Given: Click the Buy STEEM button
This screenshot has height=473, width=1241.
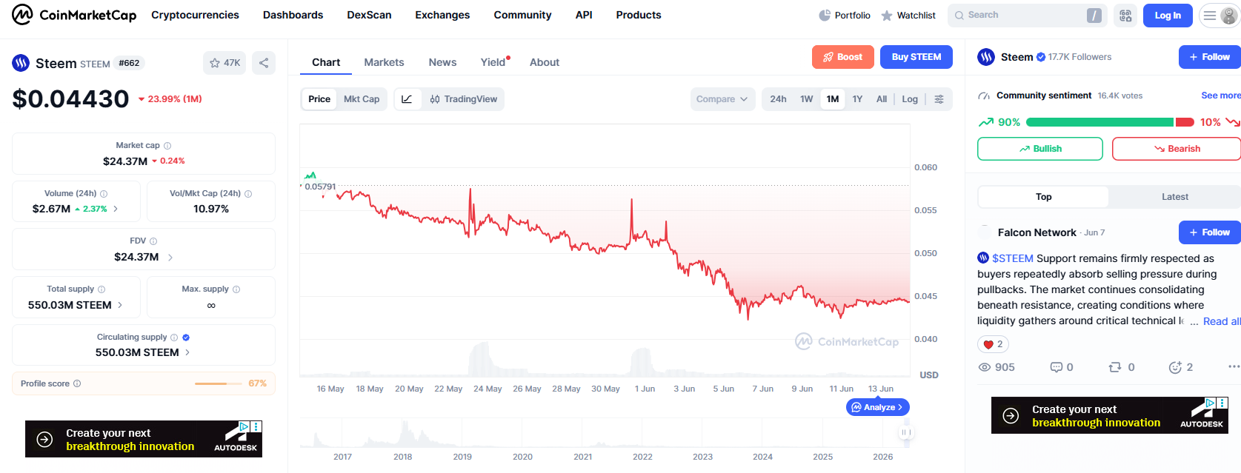Looking at the screenshot, I should point(916,57).
